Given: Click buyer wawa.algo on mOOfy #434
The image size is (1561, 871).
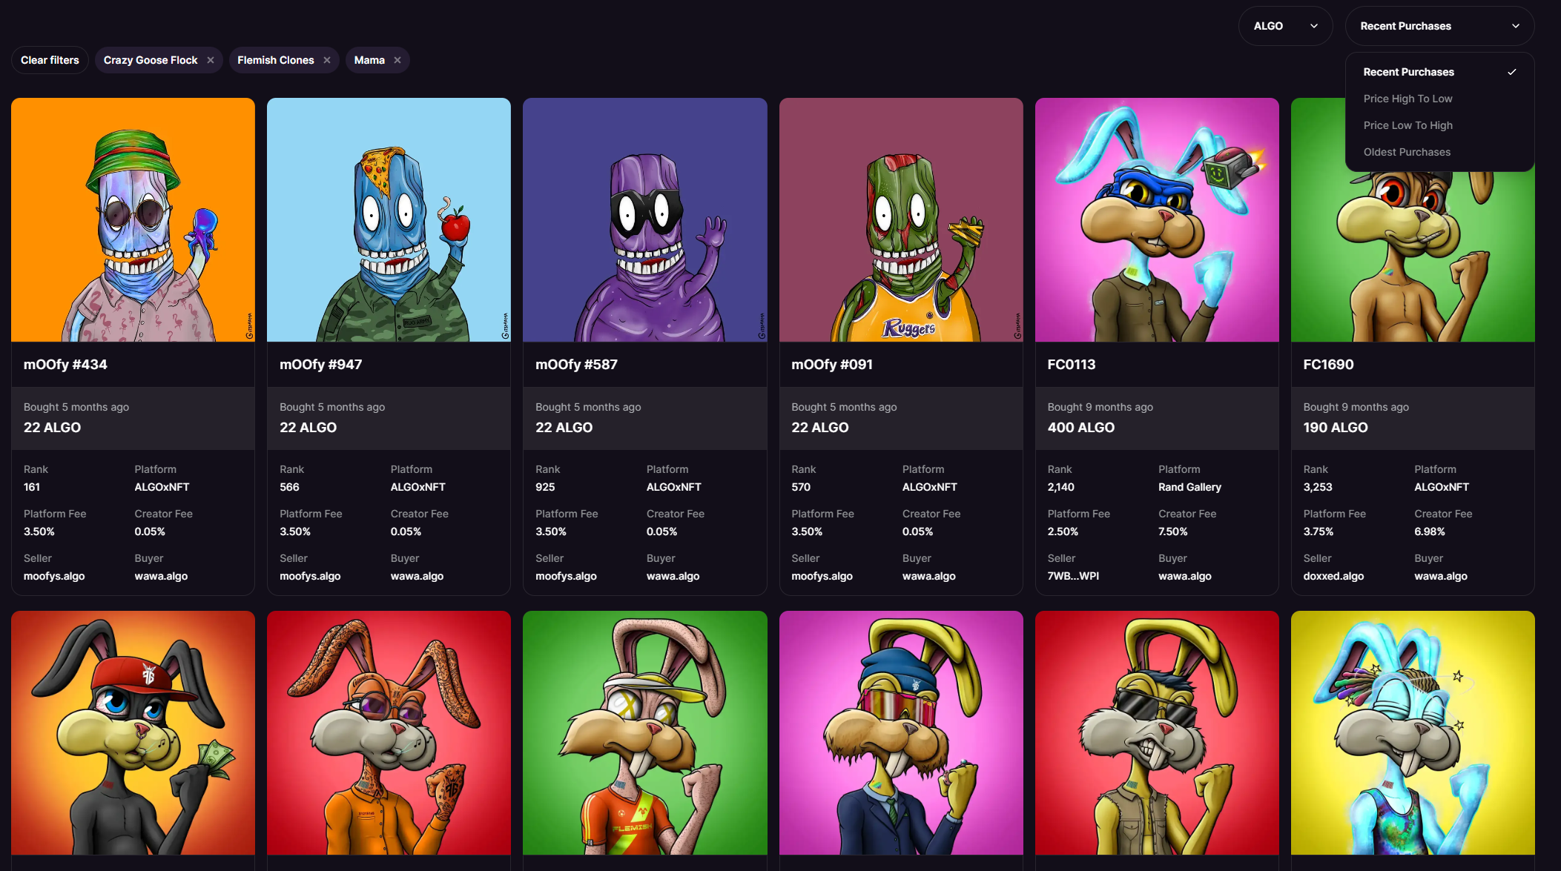Looking at the screenshot, I should (x=161, y=576).
